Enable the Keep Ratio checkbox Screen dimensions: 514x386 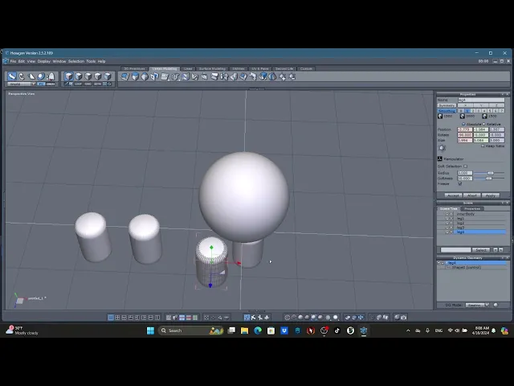[483, 146]
